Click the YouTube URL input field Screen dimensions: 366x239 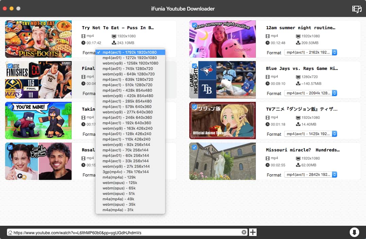coord(126,233)
